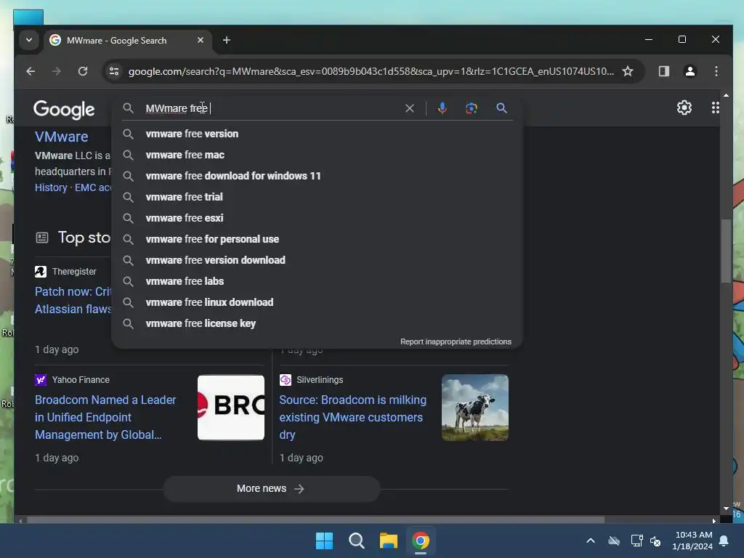Image resolution: width=744 pixels, height=558 pixels.
Task: Choose suggestion vmware free mac
Action: (317, 155)
